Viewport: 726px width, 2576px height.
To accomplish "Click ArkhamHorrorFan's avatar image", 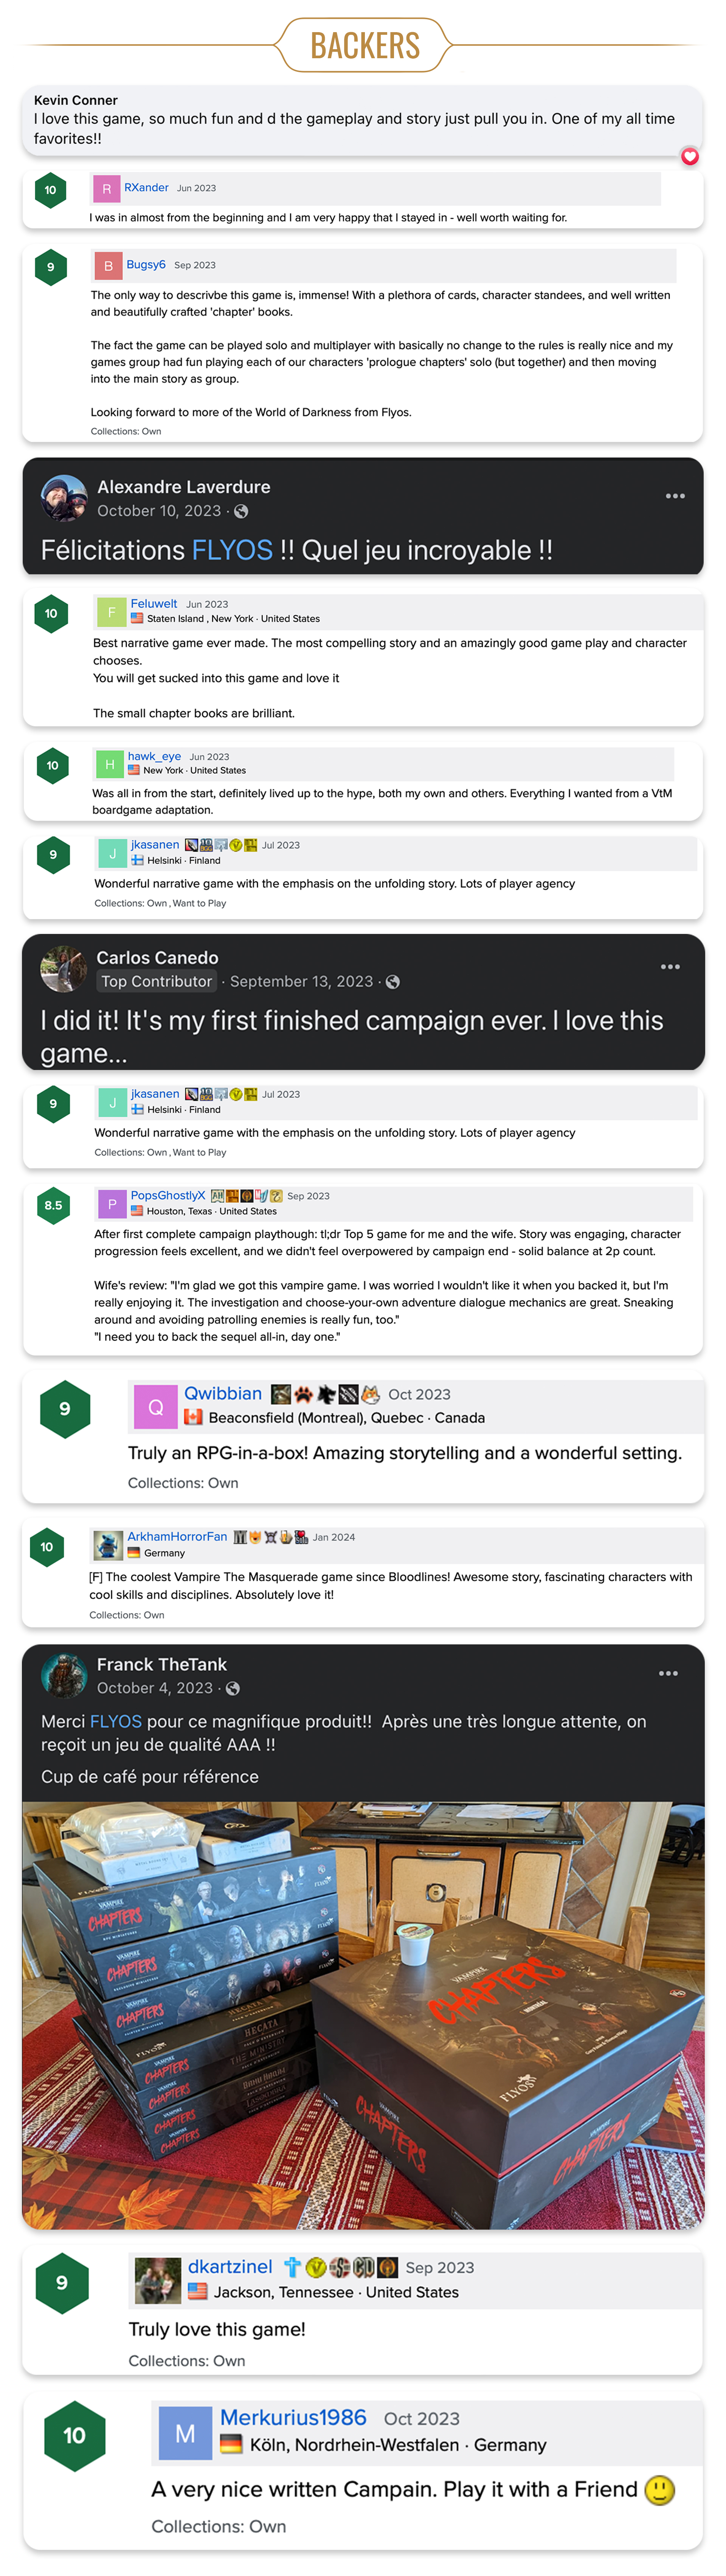I will point(107,1545).
